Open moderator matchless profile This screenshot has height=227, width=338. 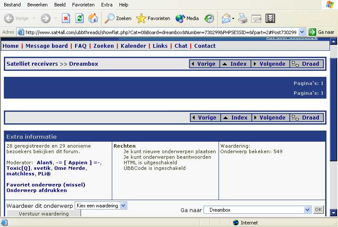click(x=20, y=174)
